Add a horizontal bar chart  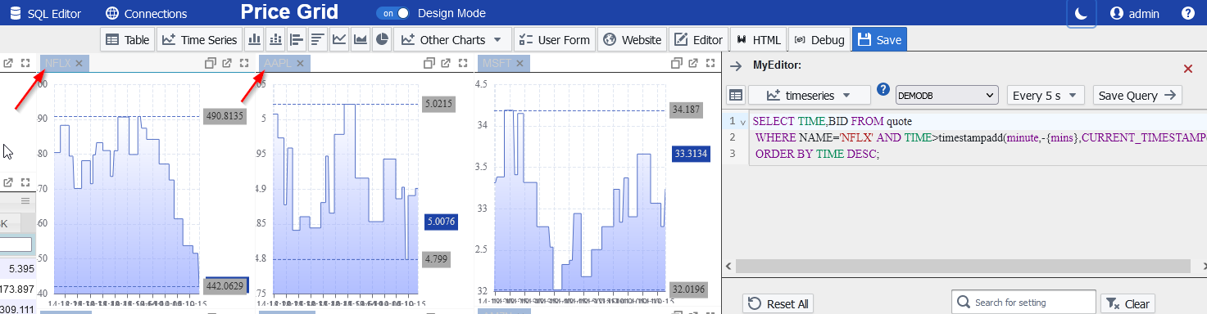point(297,39)
